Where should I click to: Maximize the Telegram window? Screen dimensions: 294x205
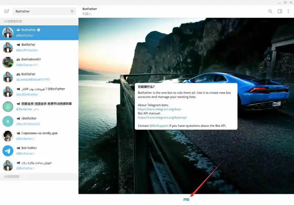[x=285, y=2]
